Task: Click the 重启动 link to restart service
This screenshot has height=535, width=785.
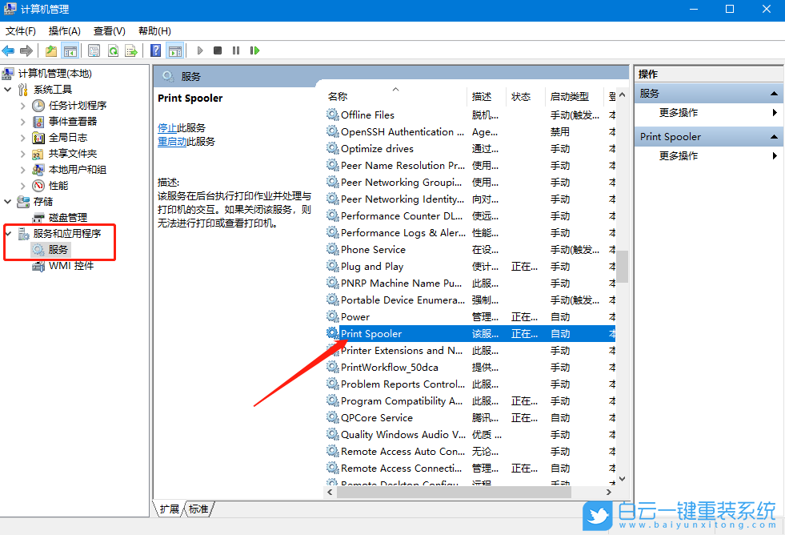Action: 172,141
